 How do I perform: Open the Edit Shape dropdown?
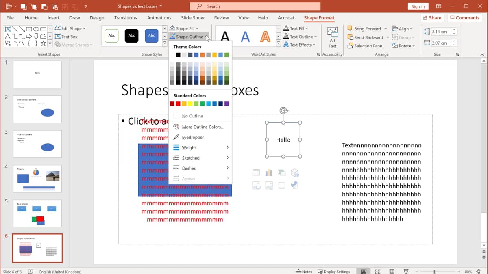[x=70, y=28]
